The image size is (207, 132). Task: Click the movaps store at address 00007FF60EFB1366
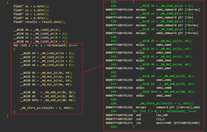(x=153, y=108)
